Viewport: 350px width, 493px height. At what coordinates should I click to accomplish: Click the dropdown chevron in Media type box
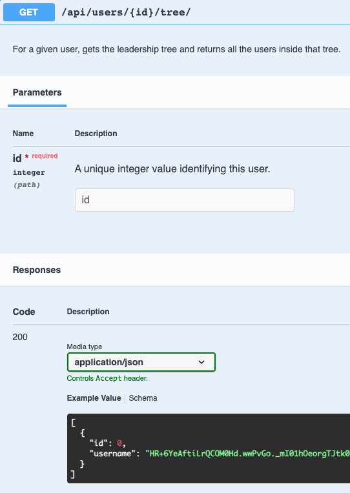click(201, 362)
